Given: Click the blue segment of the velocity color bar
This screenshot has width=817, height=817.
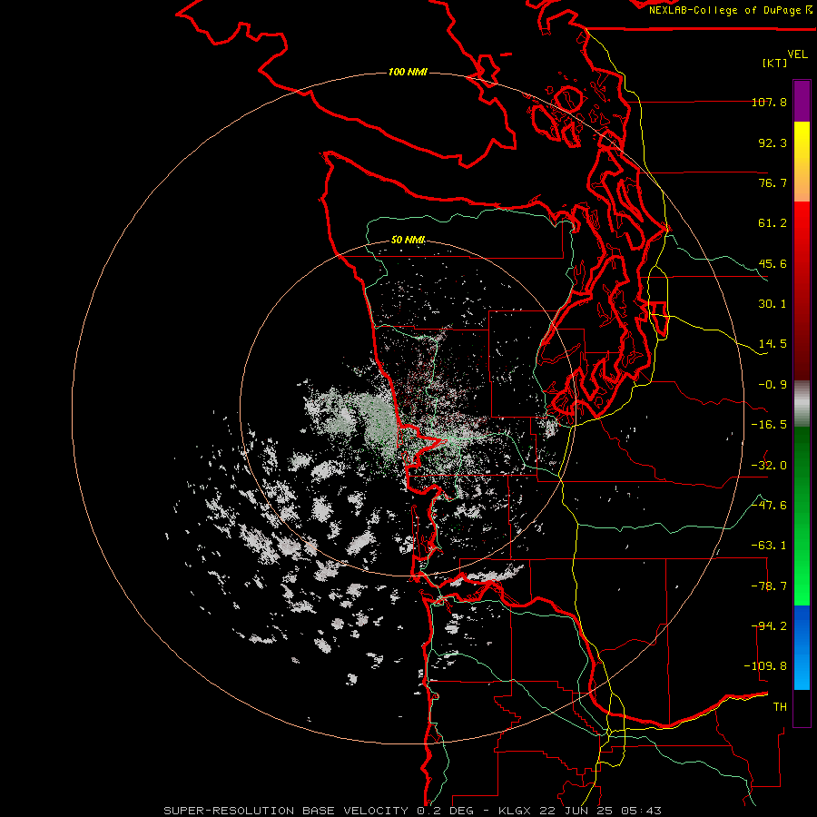Looking at the screenshot, I should point(802,647).
